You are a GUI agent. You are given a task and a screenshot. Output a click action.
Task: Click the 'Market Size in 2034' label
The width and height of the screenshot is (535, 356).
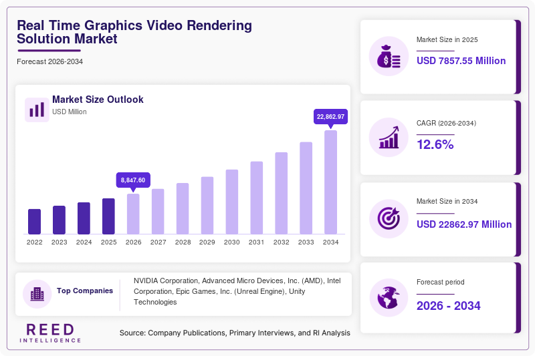[447, 201]
